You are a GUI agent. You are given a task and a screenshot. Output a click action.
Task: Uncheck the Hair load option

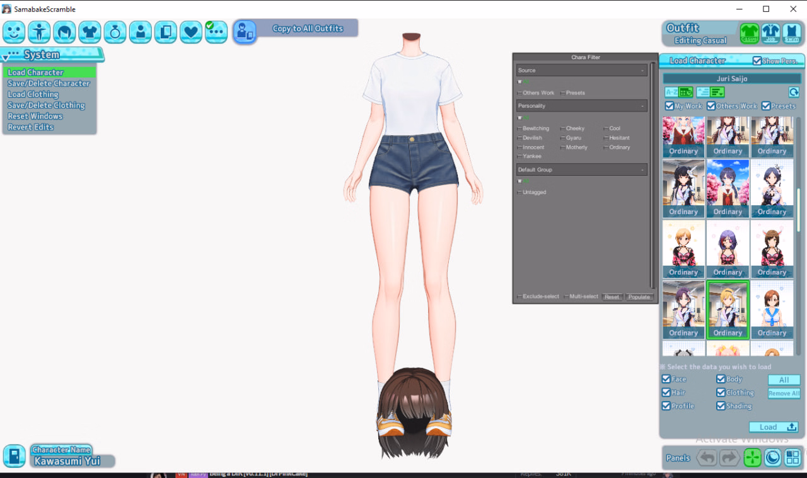coord(666,392)
